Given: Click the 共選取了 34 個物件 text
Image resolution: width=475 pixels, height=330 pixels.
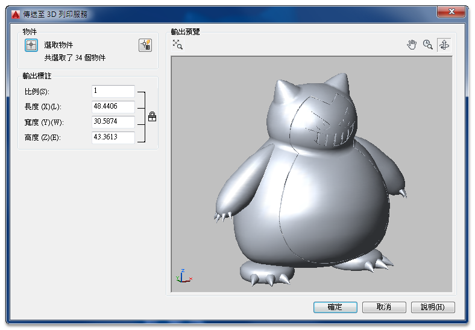Looking at the screenshot, I should (x=75, y=58).
